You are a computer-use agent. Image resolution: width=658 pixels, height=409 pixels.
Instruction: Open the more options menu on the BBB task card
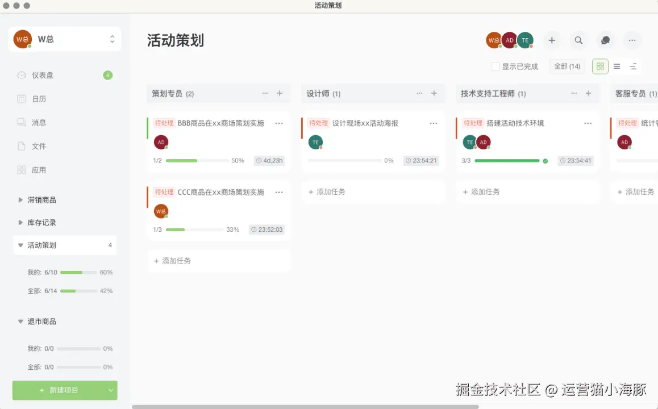[279, 123]
